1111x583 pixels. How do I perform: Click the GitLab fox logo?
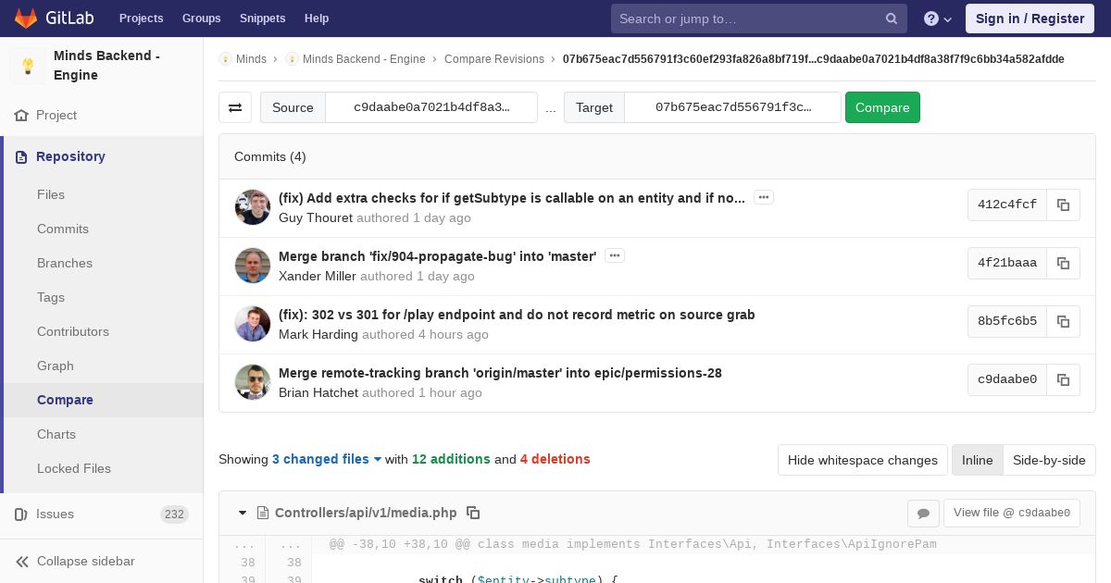pyautogui.click(x=26, y=18)
